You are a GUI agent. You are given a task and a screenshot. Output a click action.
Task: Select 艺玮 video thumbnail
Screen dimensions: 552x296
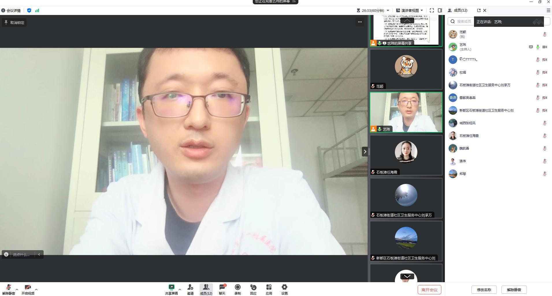[x=406, y=112]
